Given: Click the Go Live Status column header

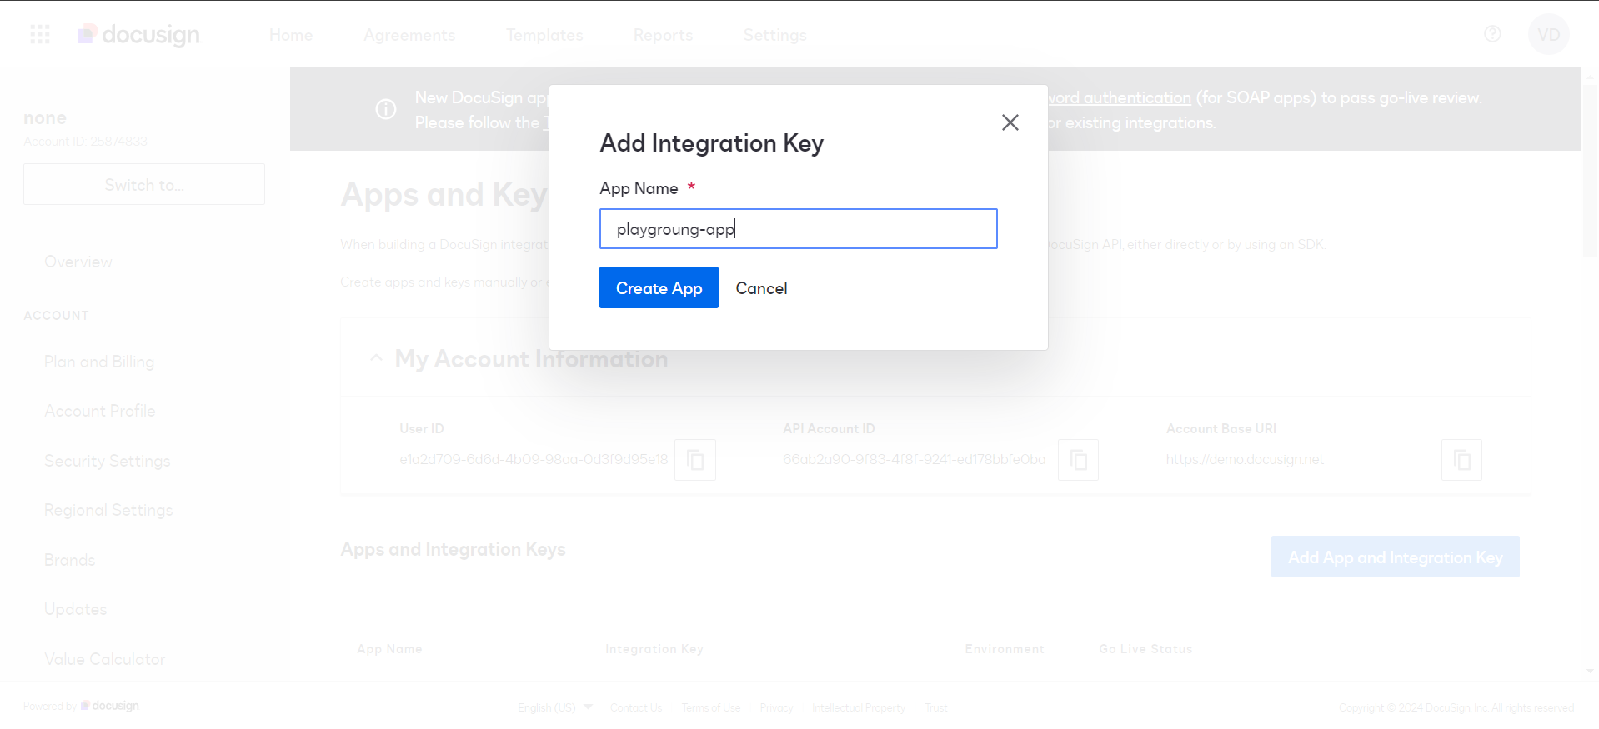Looking at the screenshot, I should click(1145, 649).
